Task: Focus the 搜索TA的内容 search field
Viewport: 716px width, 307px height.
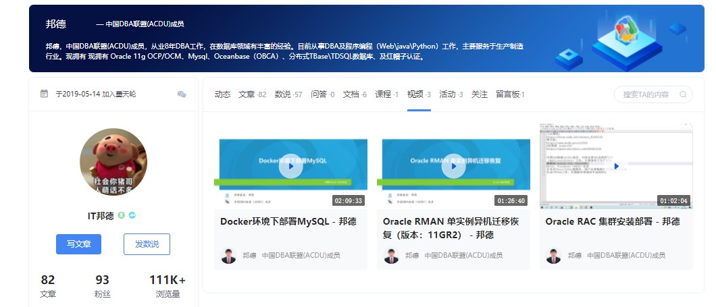Action: (x=653, y=94)
